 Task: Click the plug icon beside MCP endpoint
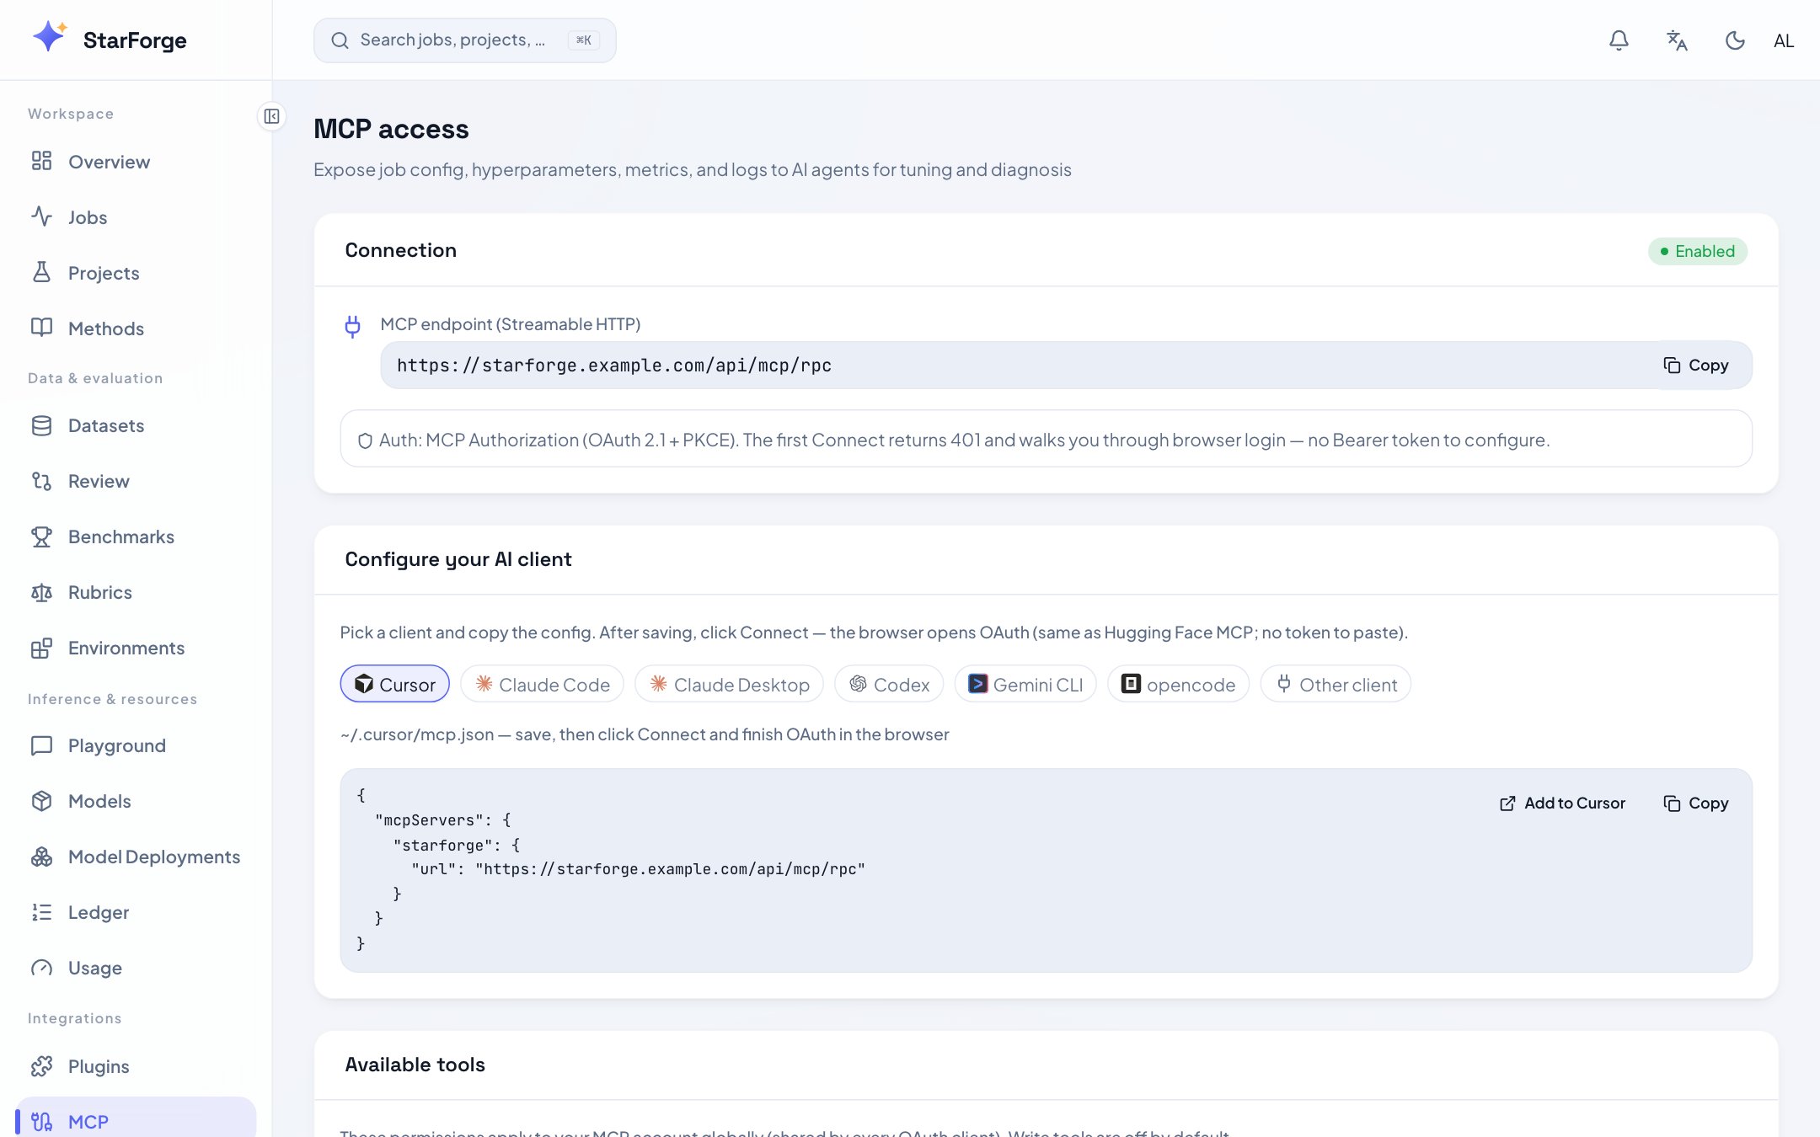[352, 326]
